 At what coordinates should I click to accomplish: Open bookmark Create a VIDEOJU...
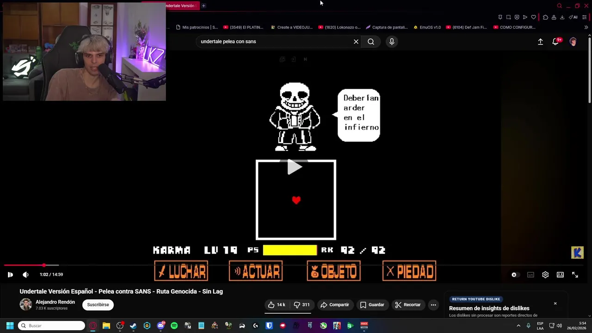[292, 27]
